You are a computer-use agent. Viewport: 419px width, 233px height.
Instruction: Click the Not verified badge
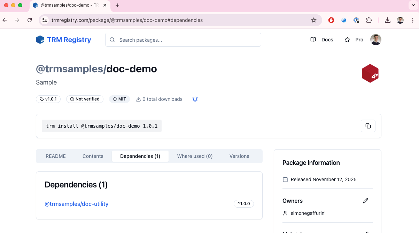click(x=85, y=99)
